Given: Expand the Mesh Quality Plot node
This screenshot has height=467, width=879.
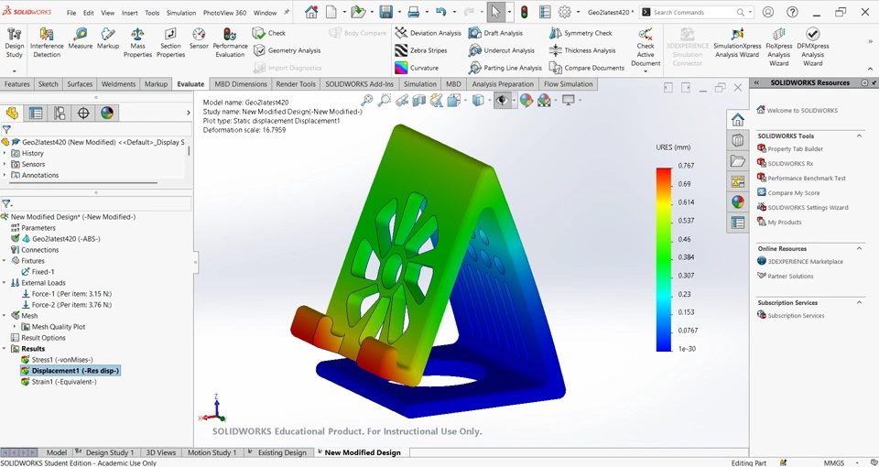Looking at the screenshot, I should [x=16, y=327].
